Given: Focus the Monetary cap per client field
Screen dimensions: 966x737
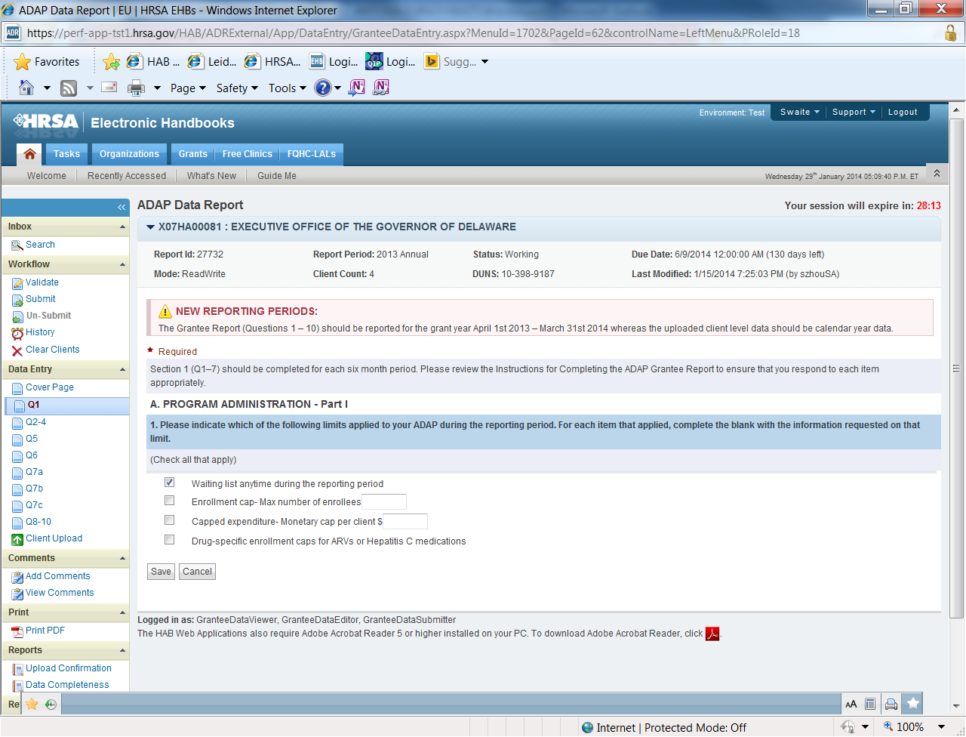Looking at the screenshot, I should [x=405, y=522].
